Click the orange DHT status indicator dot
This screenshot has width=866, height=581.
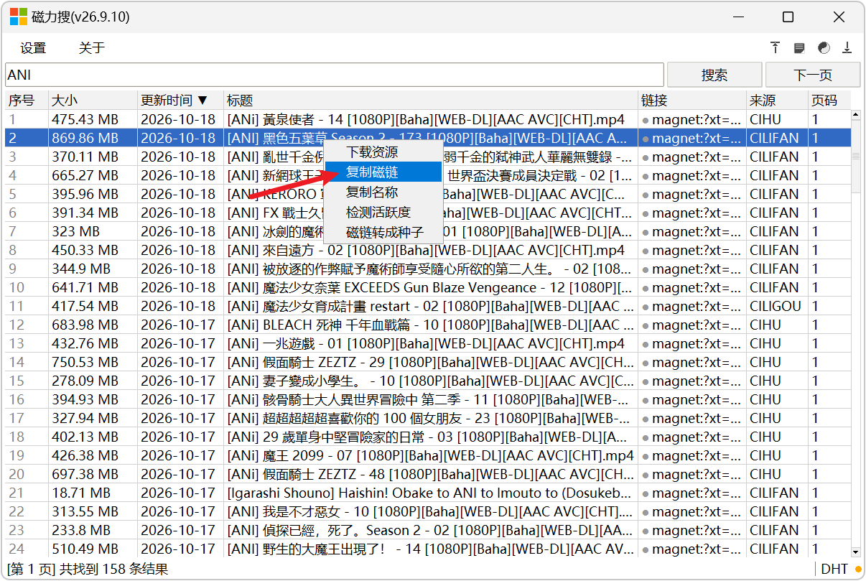(x=857, y=570)
